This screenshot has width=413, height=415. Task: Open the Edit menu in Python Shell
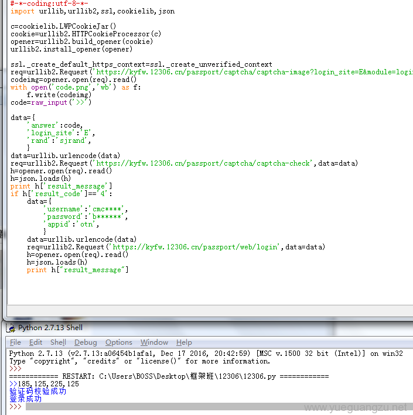tap(36, 342)
